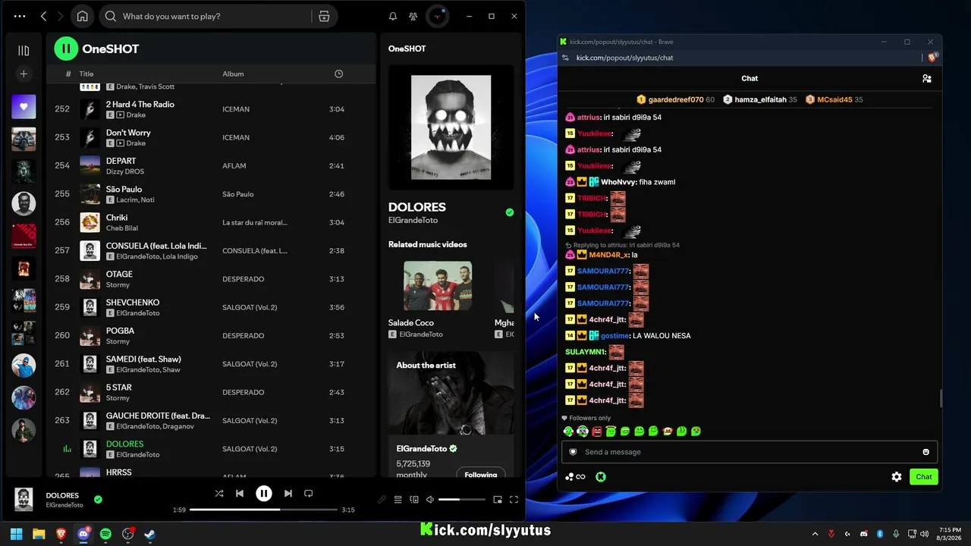Sort the tracklist by Album column
Image resolution: width=971 pixels, height=546 pixels.
click(x=233, y=74)
